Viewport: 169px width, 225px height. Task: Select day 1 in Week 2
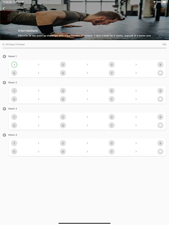tap(14, 91)
